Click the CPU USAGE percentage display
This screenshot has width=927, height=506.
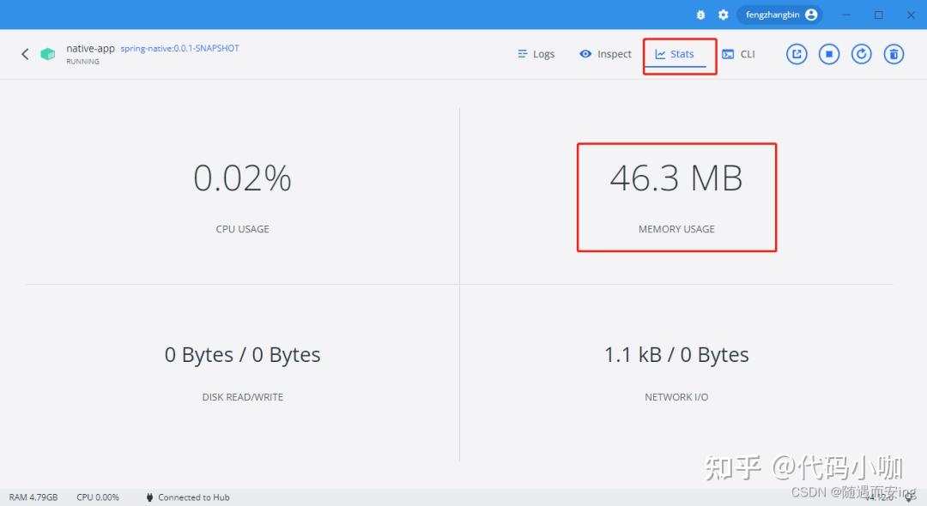click(242, 178)
